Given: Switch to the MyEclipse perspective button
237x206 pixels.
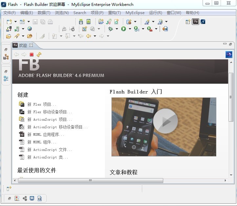Looking at the screenshot, I should coord(203,22).
